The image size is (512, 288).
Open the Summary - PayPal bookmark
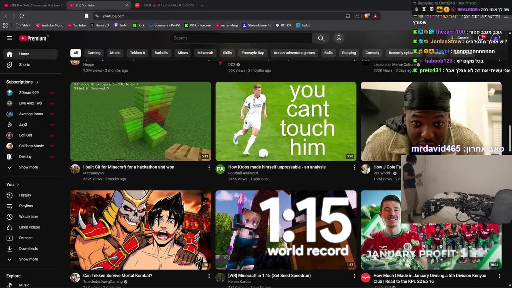click(164, 25)
